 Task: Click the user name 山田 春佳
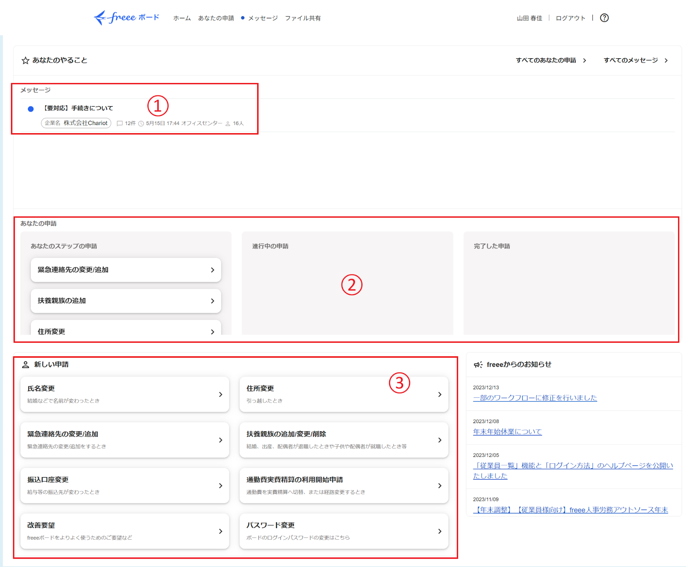(530, 18)
